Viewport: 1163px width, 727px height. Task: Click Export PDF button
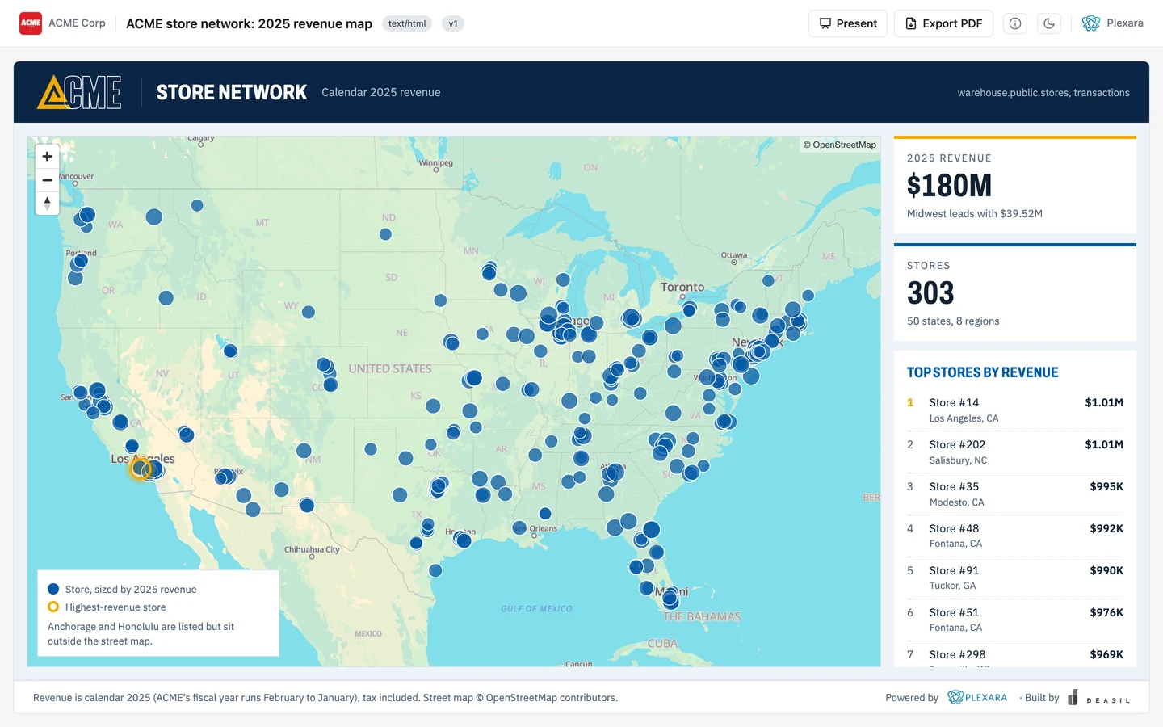point(943,23)
